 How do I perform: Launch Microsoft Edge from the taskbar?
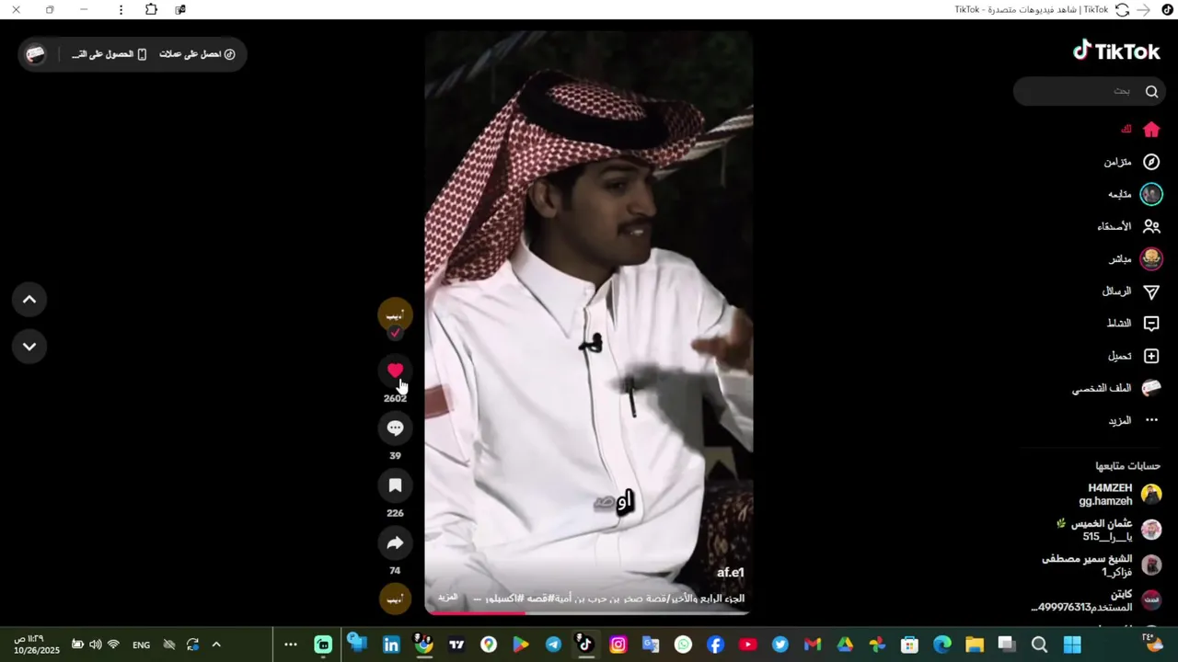coord(942,645)
